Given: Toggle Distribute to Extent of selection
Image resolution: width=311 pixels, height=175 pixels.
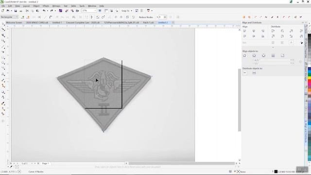Looking at the screenshot, I should [x=244, y=73].
